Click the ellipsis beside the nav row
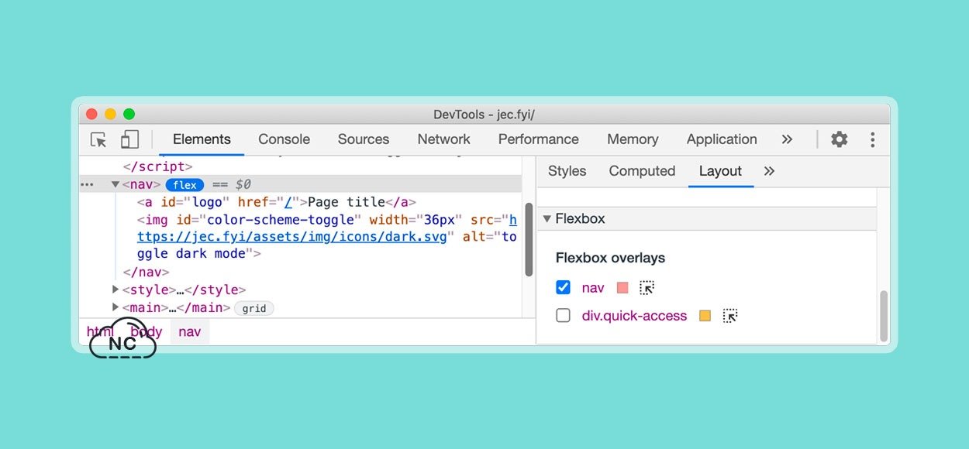Screen dimensions: 969x449 (88, 185)
